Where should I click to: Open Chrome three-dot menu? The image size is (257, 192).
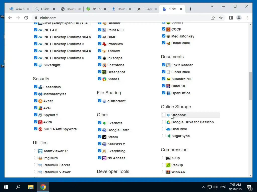[x=247, y=18]
